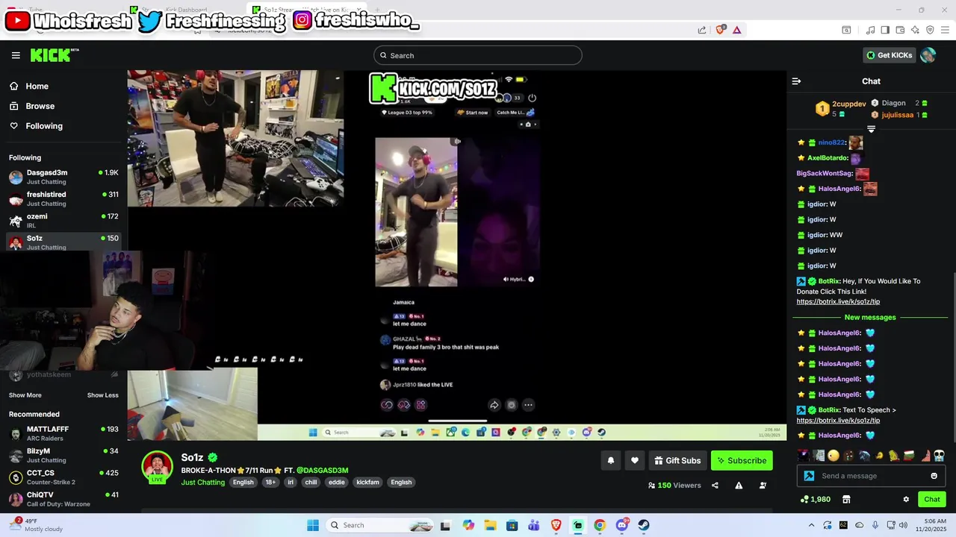Open Brave playlist music note icon
The width and height of the screenshot is (956, 537).
coord(870,30)
